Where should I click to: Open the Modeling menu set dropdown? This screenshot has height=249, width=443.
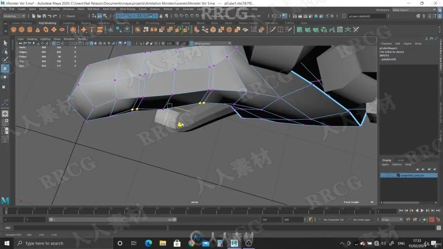[x=14, y=16]
